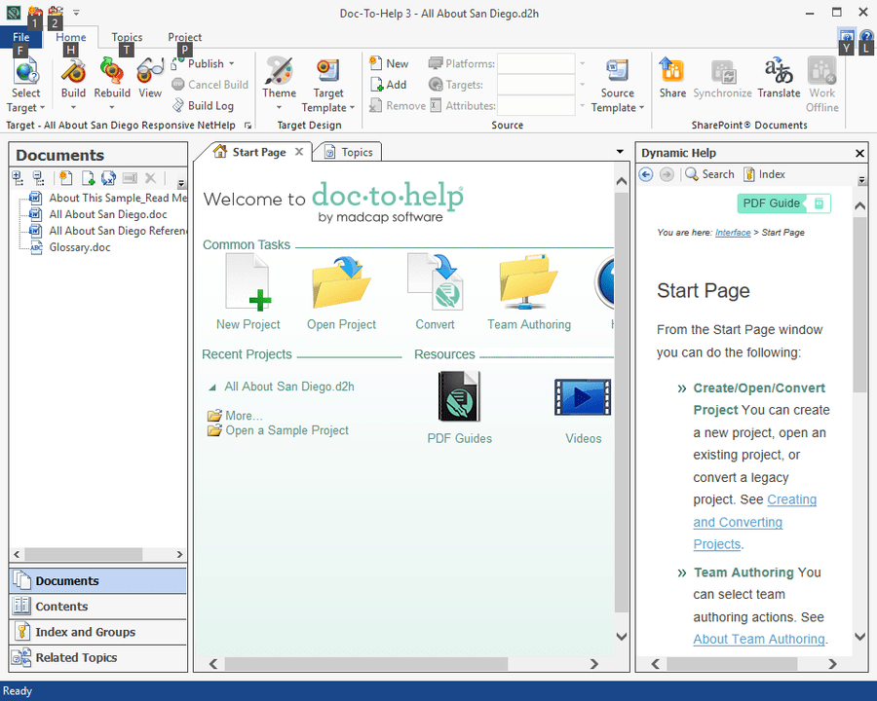Follow the Interface breadcrumb link
Screen dimensions: 877x701
[733, 233]
